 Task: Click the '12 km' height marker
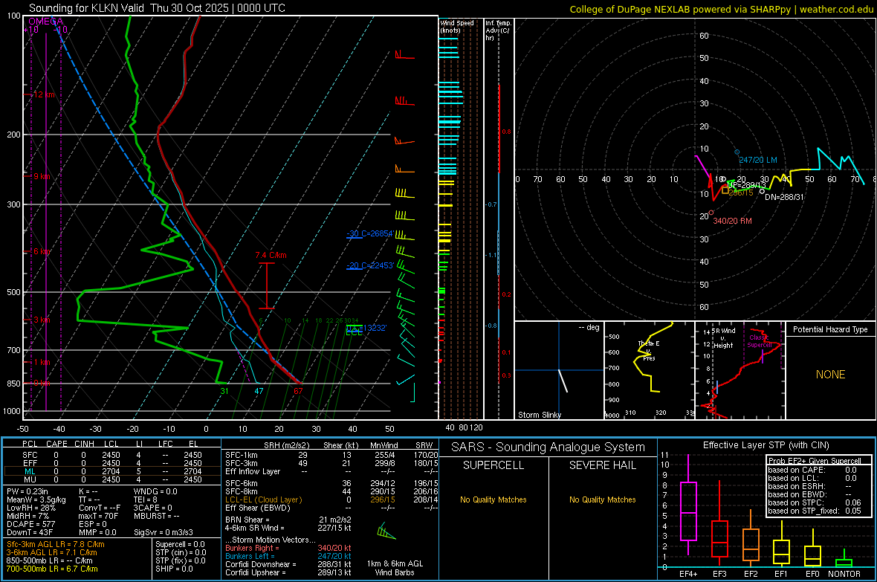pos(44,94)
